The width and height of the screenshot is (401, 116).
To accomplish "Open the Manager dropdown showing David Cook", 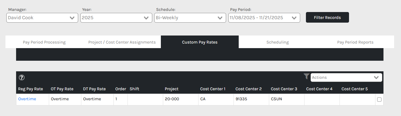I will tap(42, 18).
